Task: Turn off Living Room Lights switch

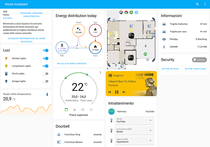Action: pos(45,66)
